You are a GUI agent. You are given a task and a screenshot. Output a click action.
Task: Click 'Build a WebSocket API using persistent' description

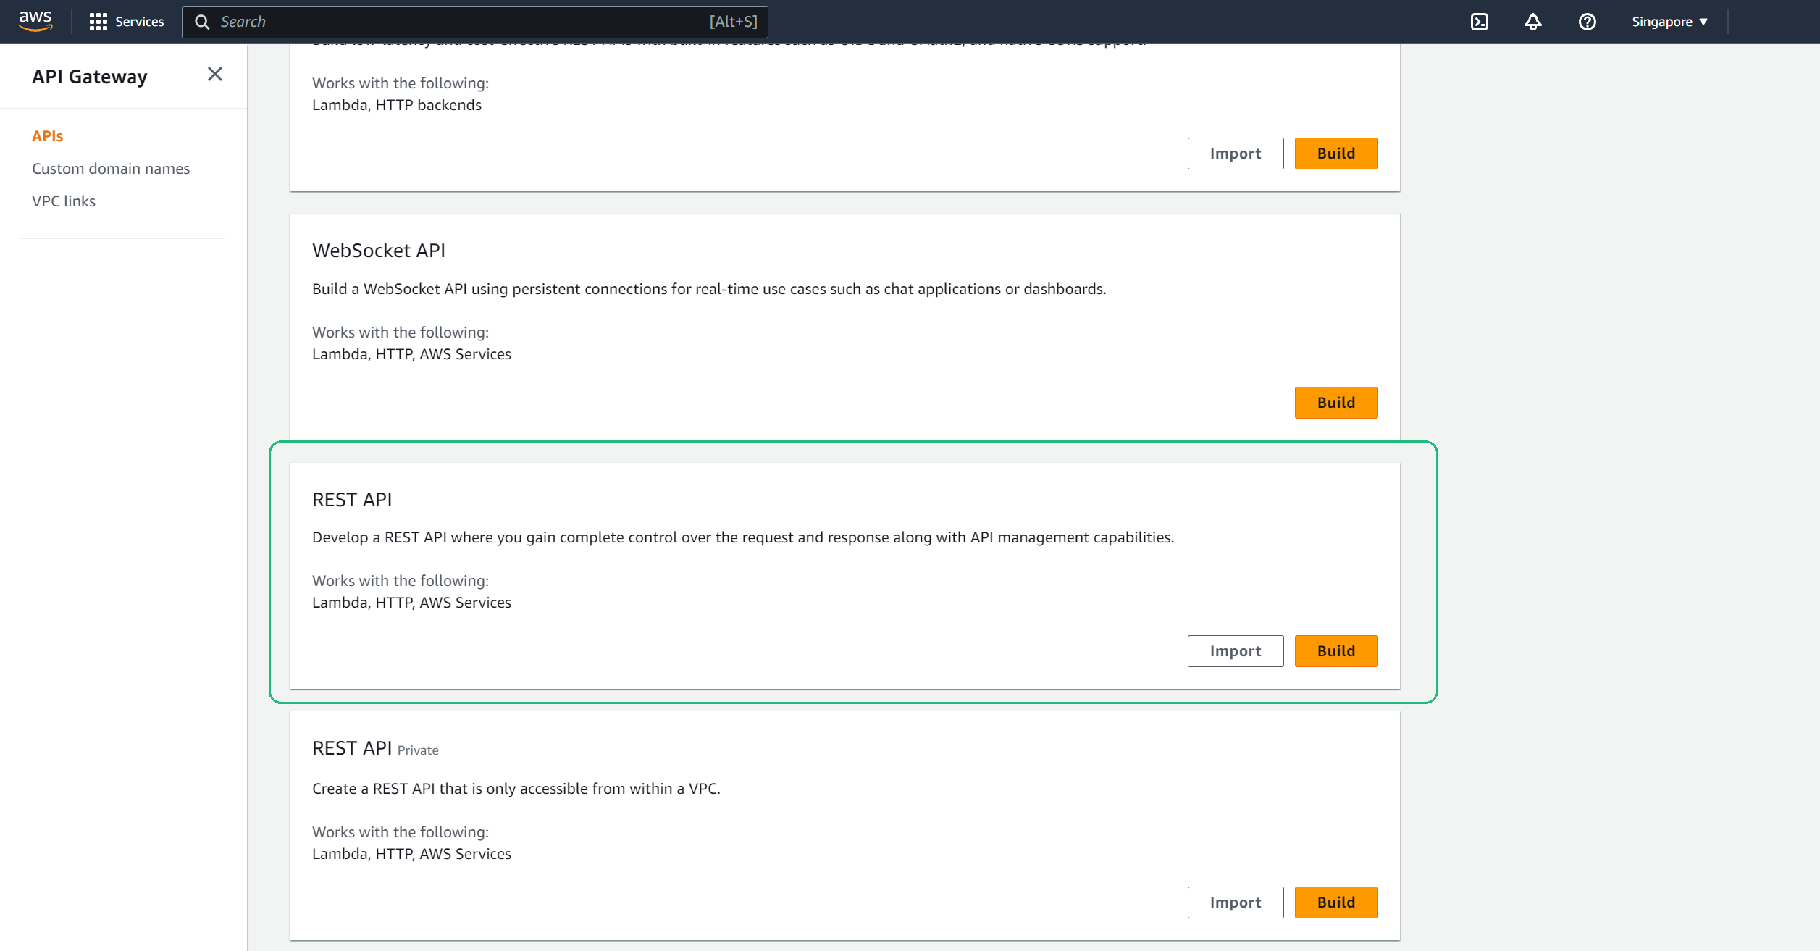pos(709,289)
